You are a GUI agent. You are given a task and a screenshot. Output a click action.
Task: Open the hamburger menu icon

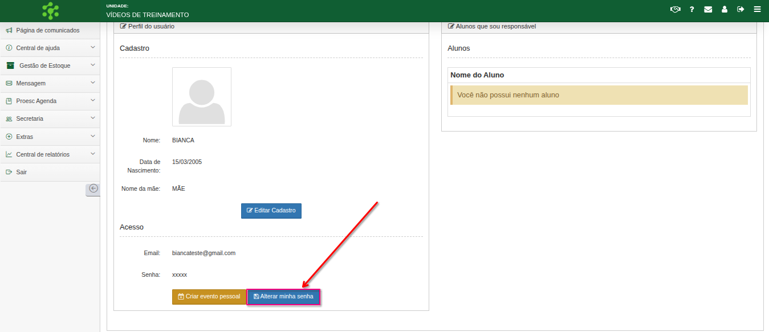pos(757,9)
